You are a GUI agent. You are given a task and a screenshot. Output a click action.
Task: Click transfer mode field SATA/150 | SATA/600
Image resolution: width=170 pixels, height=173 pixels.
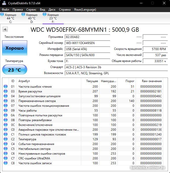coord(88,55)
